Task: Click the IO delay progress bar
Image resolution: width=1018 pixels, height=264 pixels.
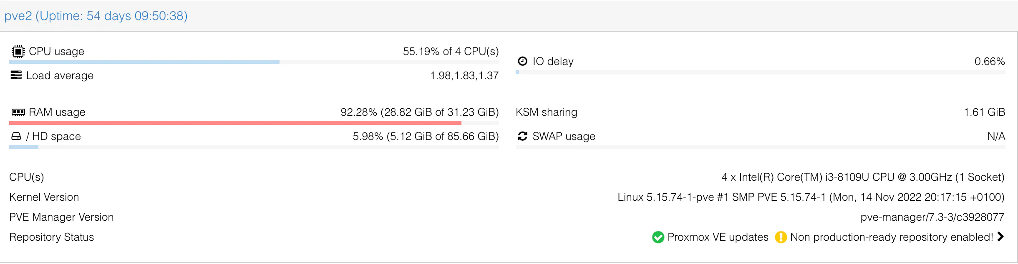Action: 760,72
